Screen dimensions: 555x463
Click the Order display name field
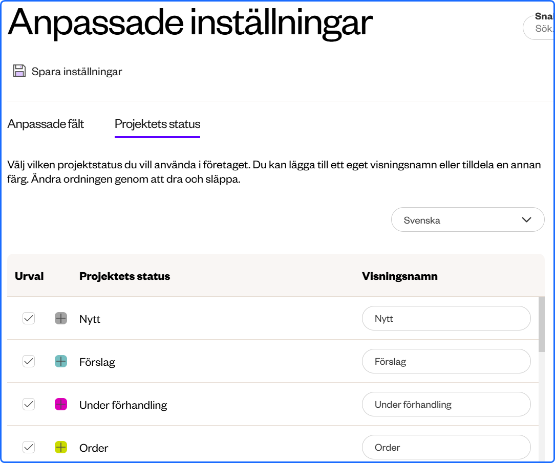pyautogui.click(x=446, y=448)
